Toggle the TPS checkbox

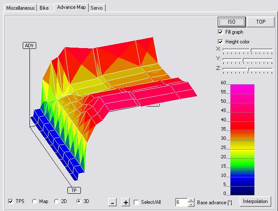(x=11, y=201)
